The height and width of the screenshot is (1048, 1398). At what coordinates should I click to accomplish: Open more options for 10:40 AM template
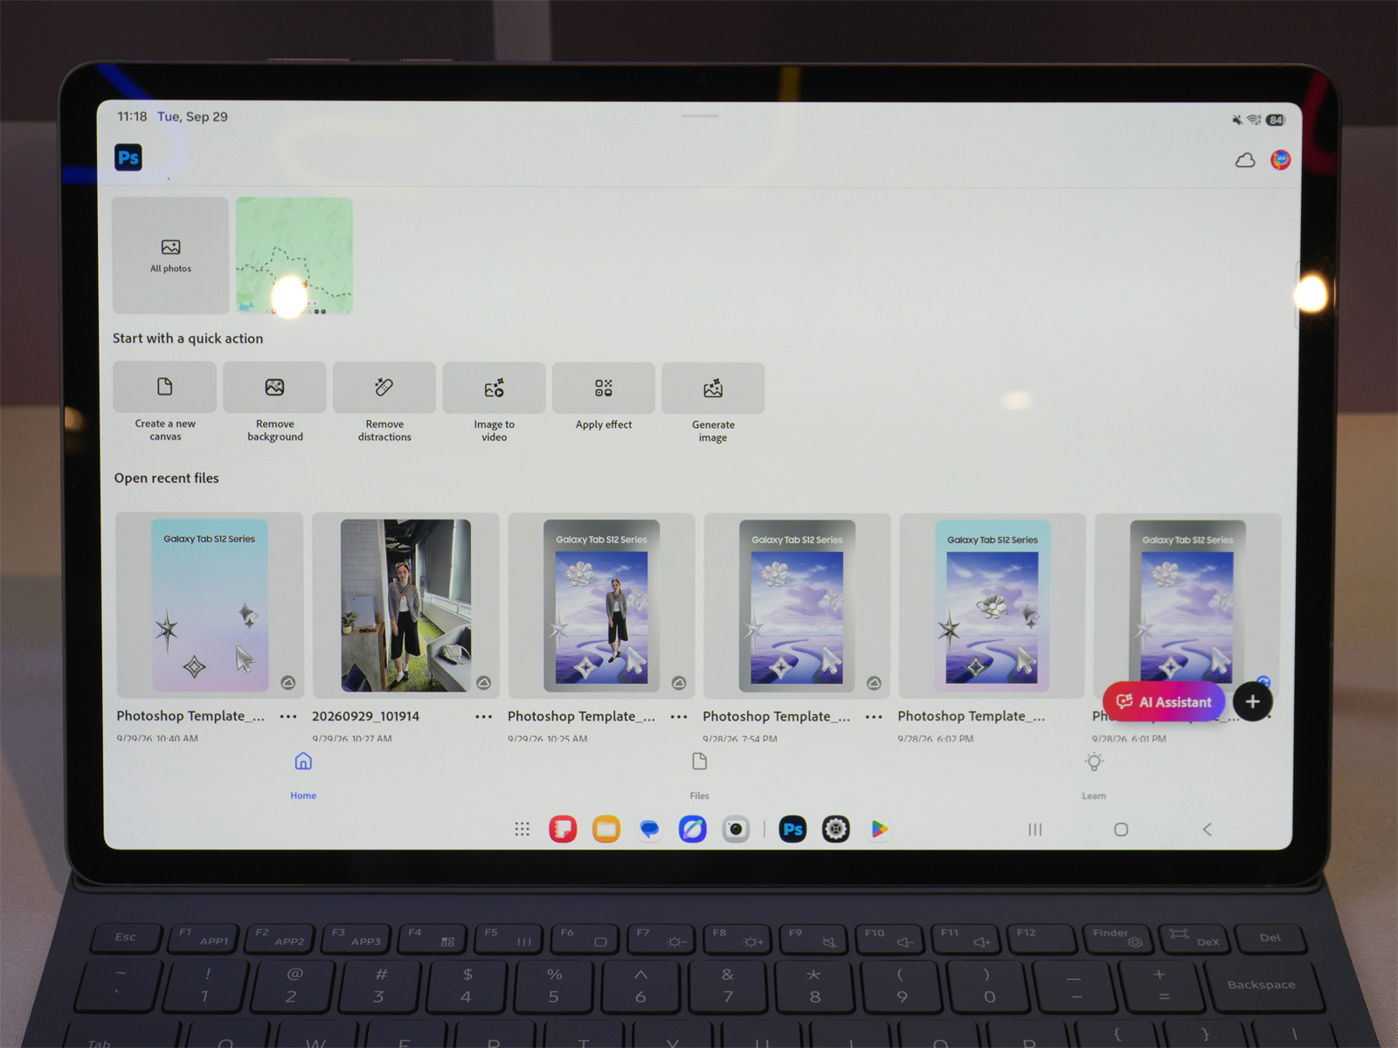tap(288, 717)
